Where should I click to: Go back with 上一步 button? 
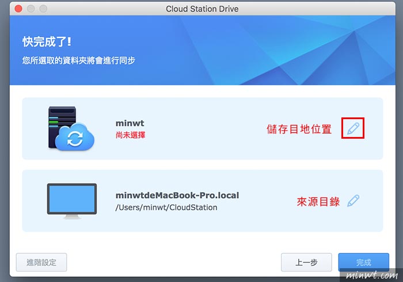pyautogui.click(x=306, y=262)
